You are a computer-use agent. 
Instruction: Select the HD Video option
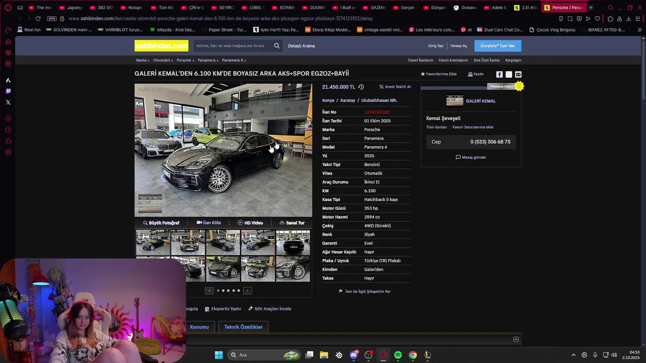click(x=250, y=223)
